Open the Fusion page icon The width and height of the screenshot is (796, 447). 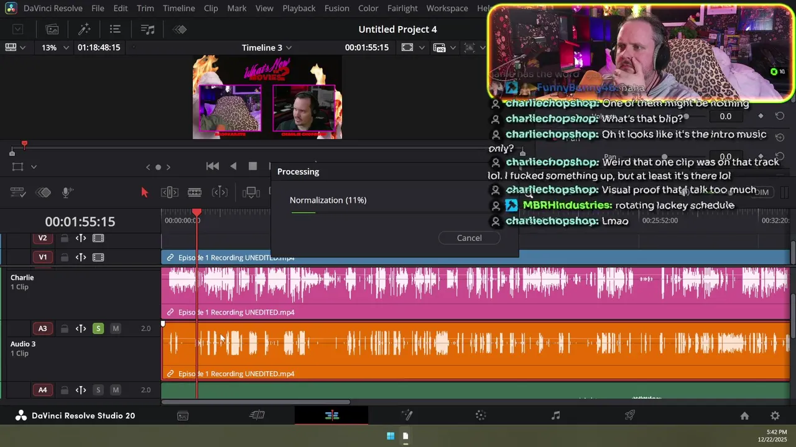(407, 416)
